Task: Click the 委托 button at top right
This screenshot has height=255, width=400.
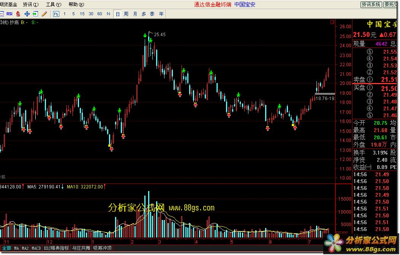Action: 391,4
